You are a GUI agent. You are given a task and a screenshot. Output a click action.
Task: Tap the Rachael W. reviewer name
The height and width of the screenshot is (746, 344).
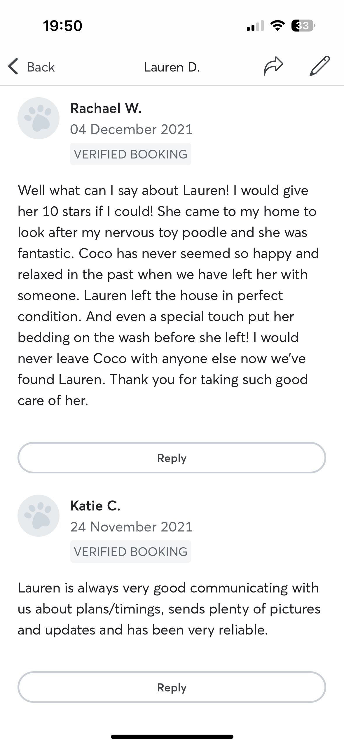coord(106,108)
